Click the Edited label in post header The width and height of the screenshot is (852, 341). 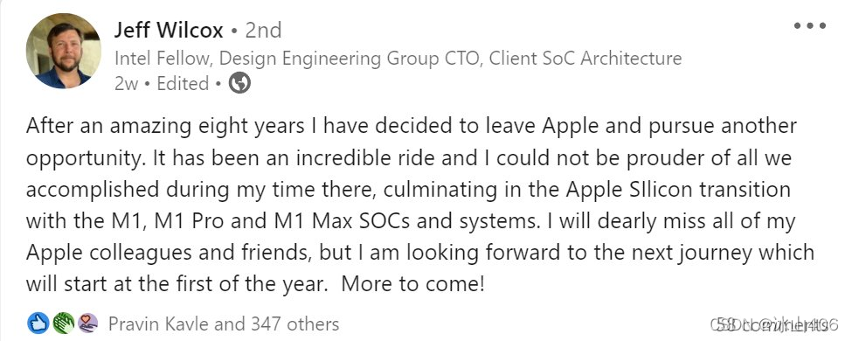pos(183,84)
